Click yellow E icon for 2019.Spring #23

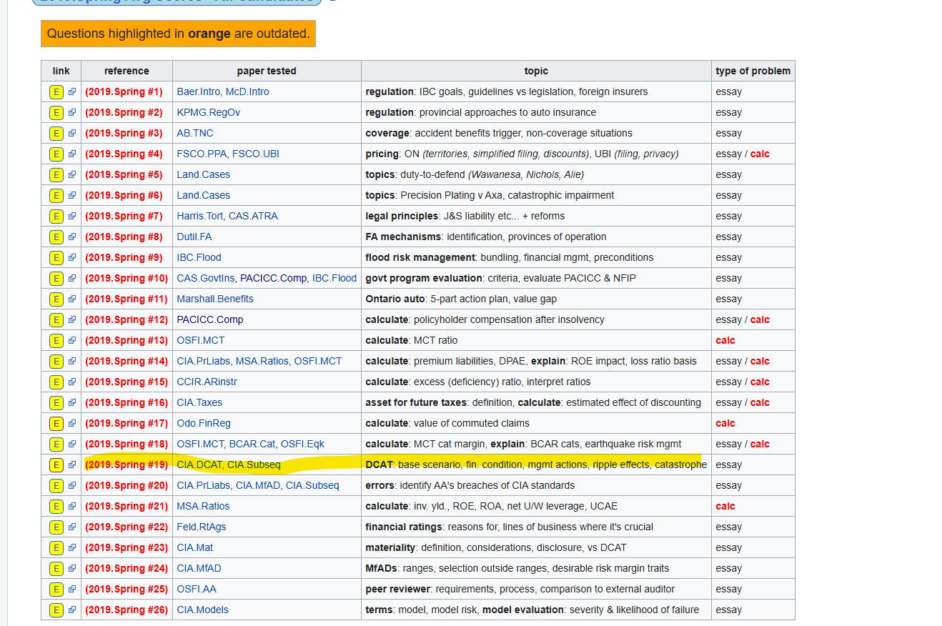[x=56, y=547]
